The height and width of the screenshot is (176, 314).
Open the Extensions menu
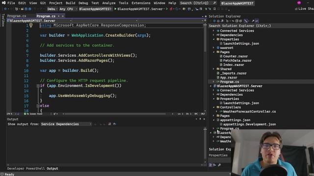point(141,3)
